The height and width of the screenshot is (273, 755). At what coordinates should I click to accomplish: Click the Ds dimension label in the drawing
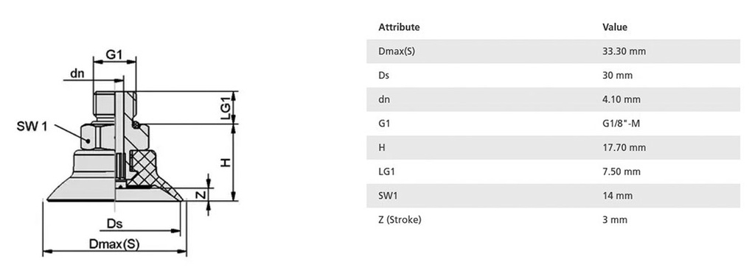coord(114,224)
